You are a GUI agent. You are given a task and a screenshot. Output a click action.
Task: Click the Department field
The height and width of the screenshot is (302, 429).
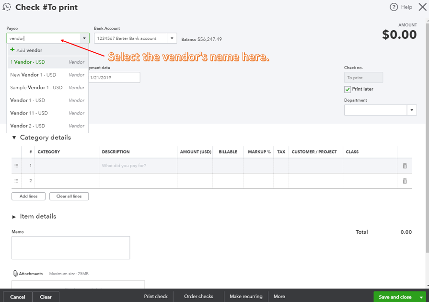point(376,110)
